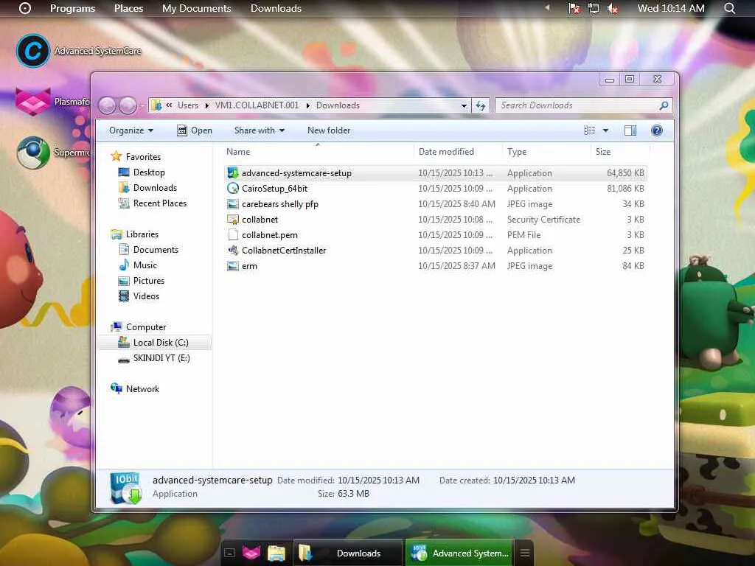Click the Cairo menu circle icon
Viewport: 755px width, 566px height.
point(25,8)
